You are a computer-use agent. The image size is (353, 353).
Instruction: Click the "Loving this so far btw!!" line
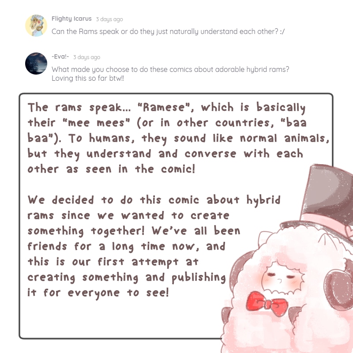[88, 79]
